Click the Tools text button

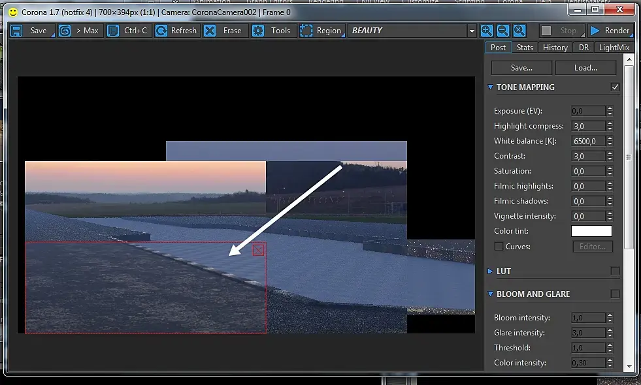pos(280,31)
